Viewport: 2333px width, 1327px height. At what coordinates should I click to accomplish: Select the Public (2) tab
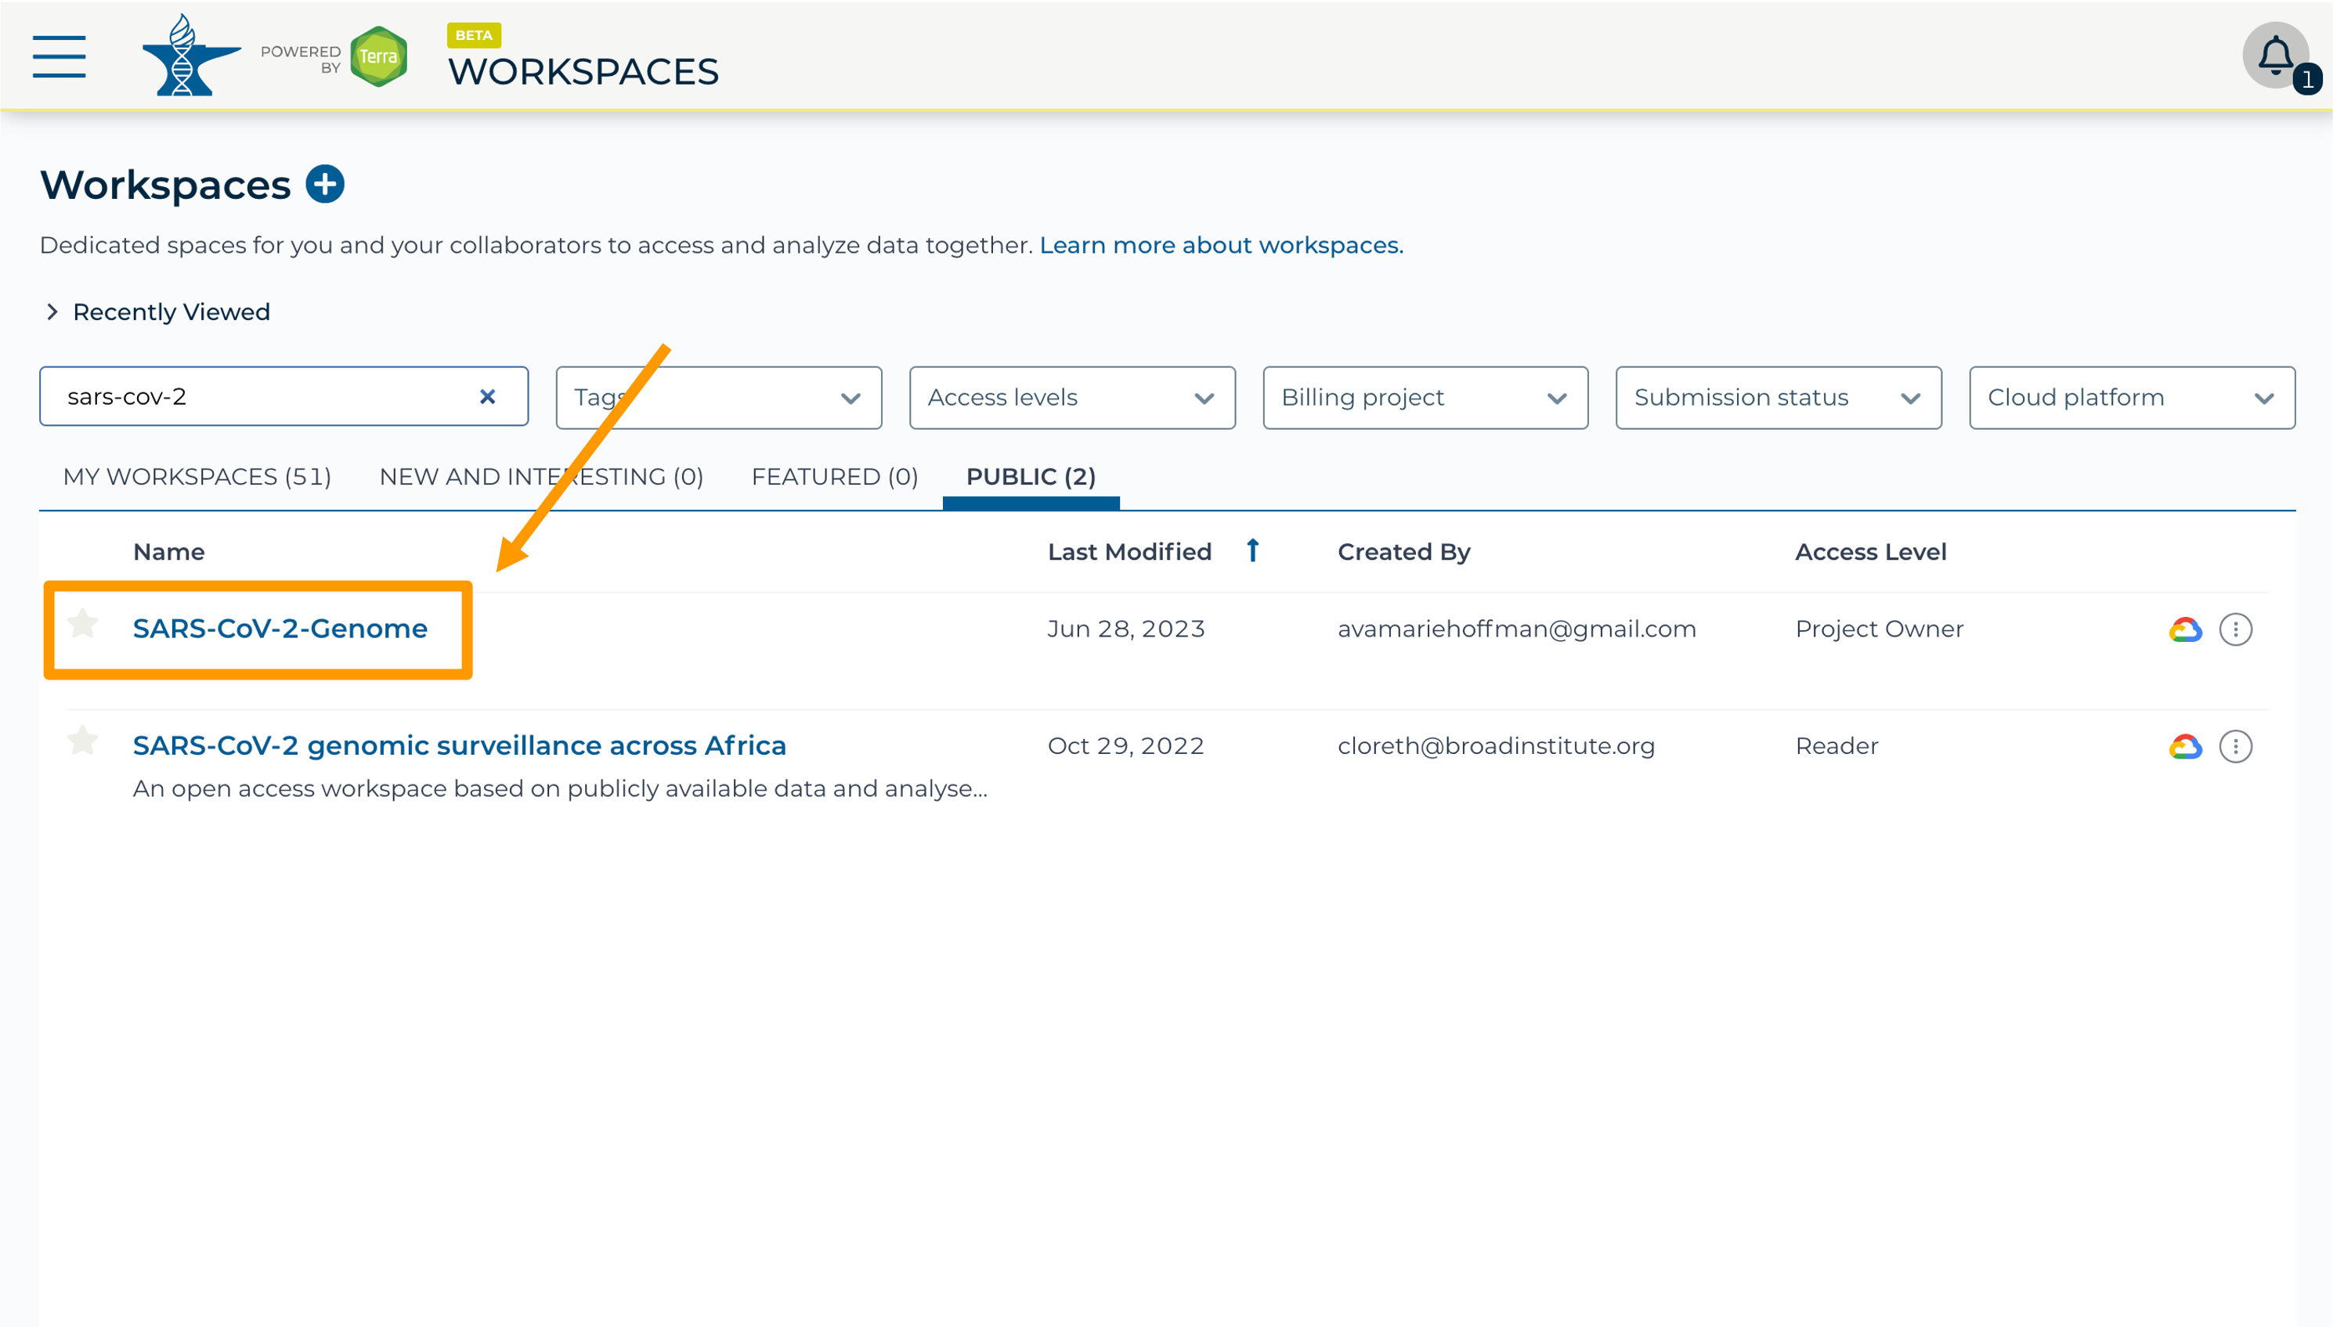coord(1031,477)
